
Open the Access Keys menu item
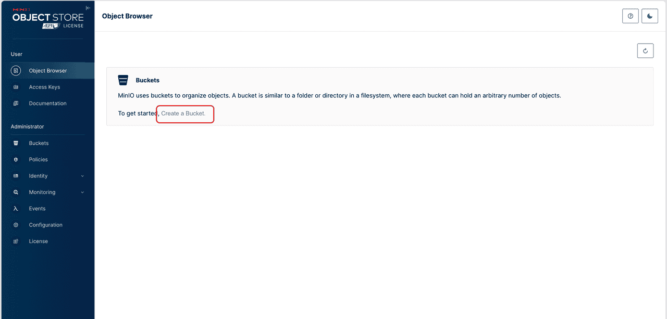coord(47,87)
